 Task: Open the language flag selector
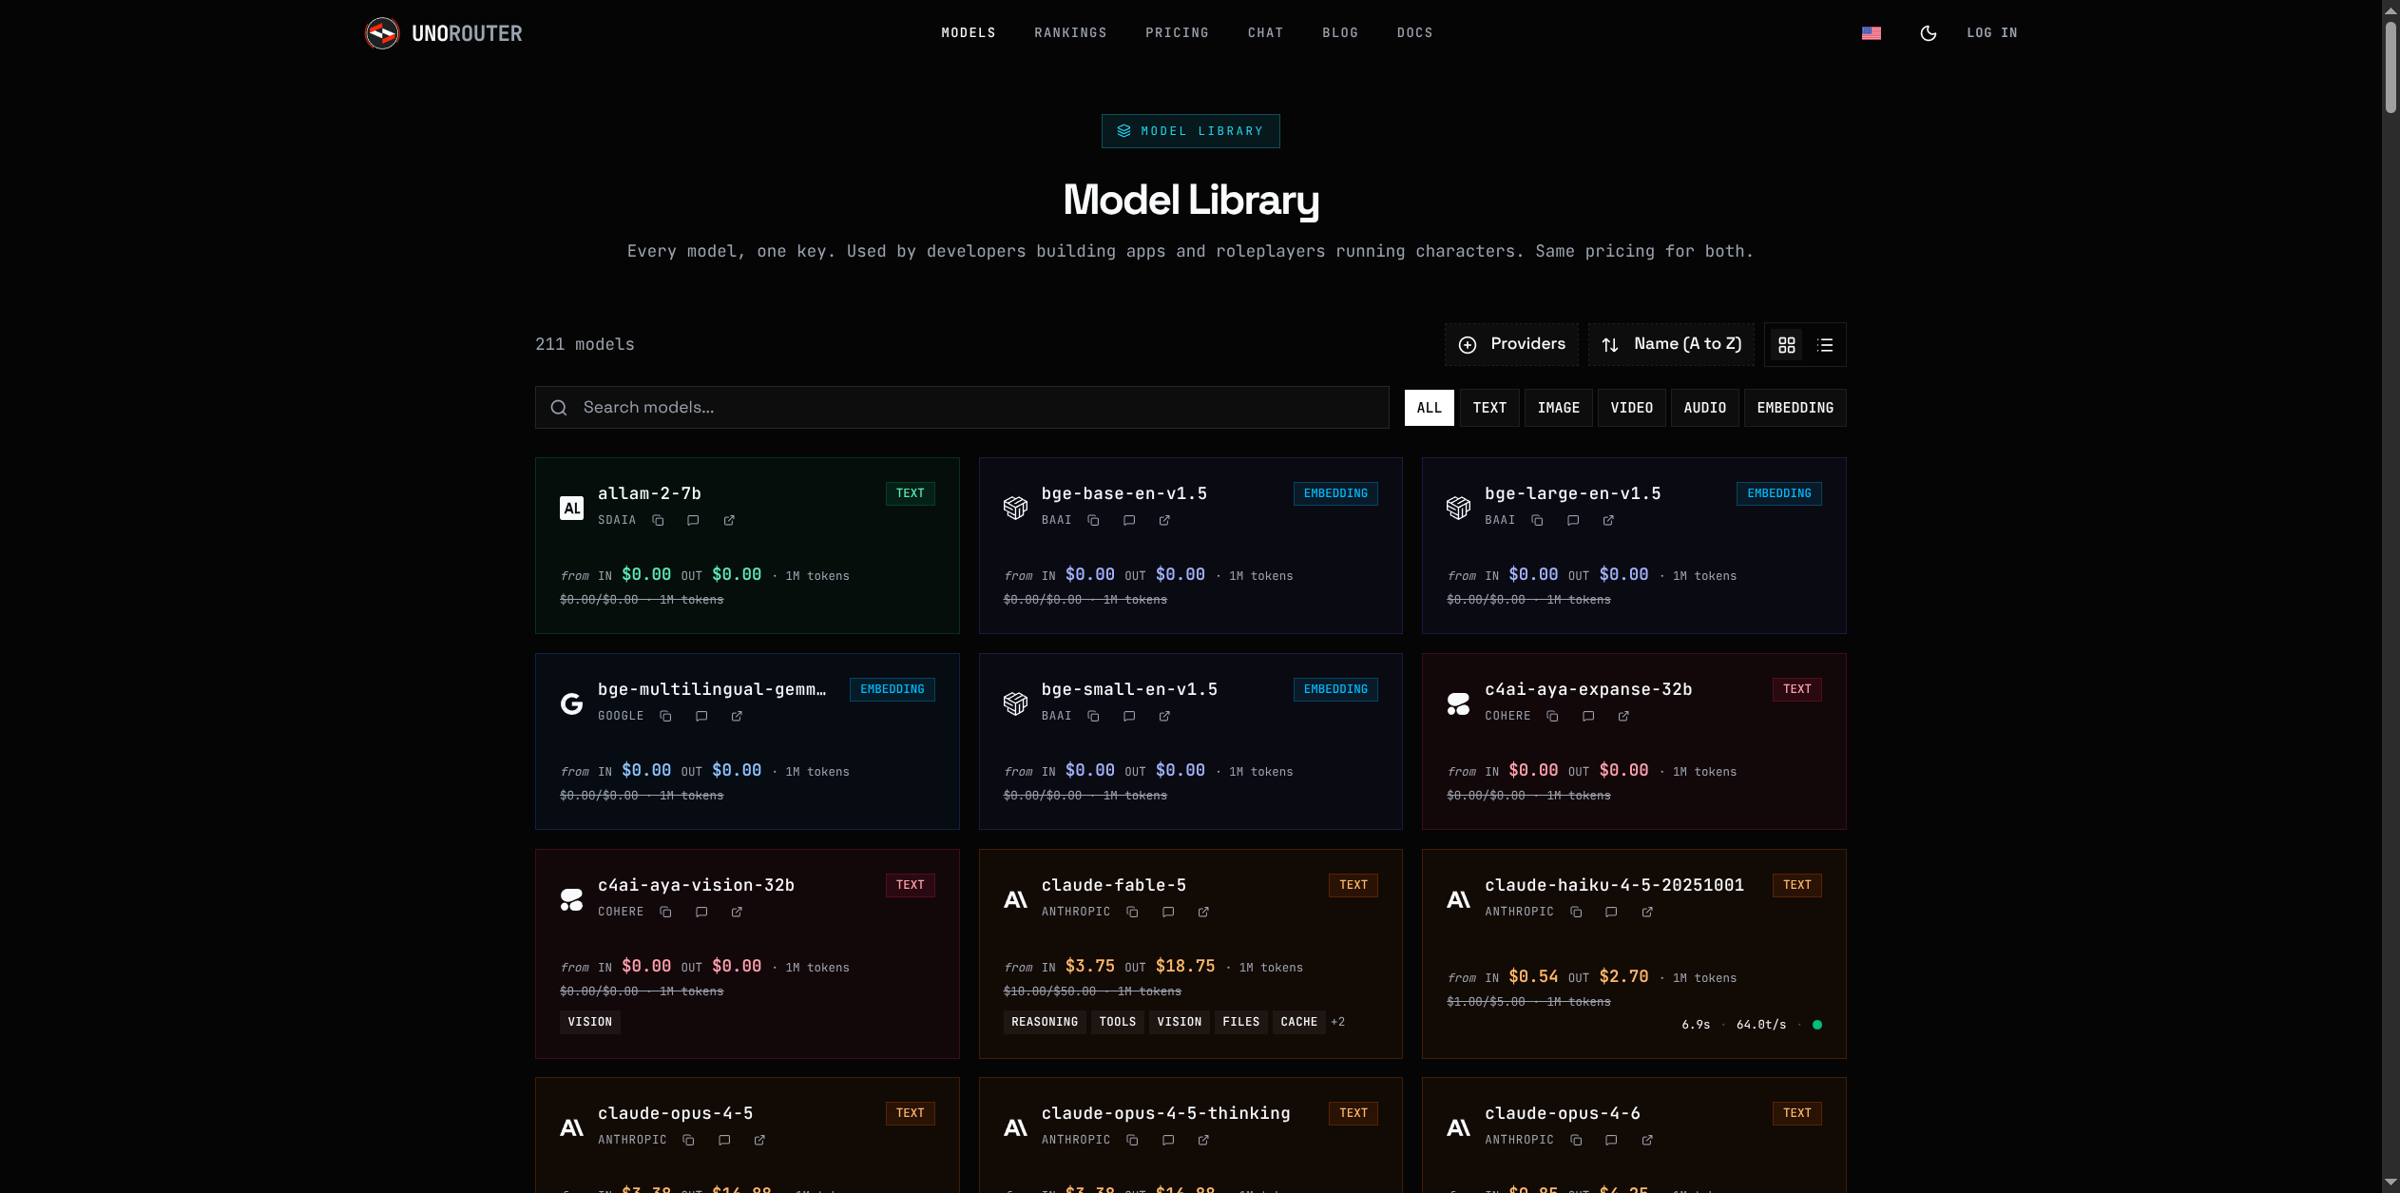click(x=1872, y=33)
